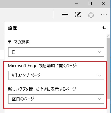
Task: Open the new tab dropdown 空白のページ
Action: (x=56, y=99)
